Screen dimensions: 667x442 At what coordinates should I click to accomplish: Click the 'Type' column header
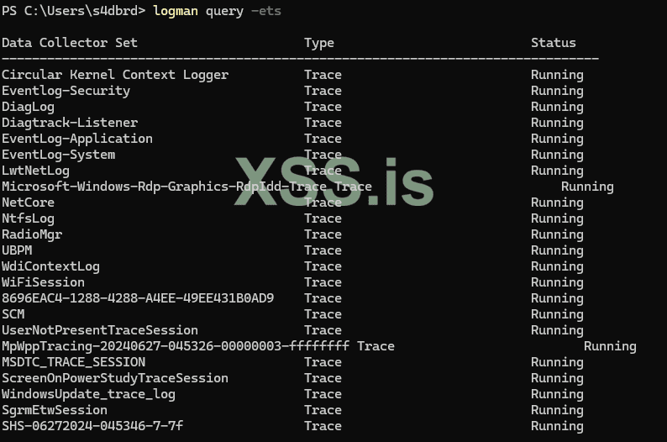click(x=319, y=43)
